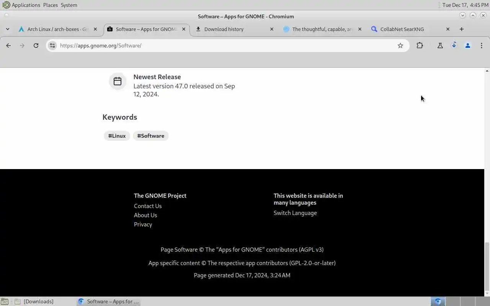Image resolution: width=490 pixels, height=306 pixels.
Task: Close the Software – Apps for GNOME tab
Action: point(184,29)
